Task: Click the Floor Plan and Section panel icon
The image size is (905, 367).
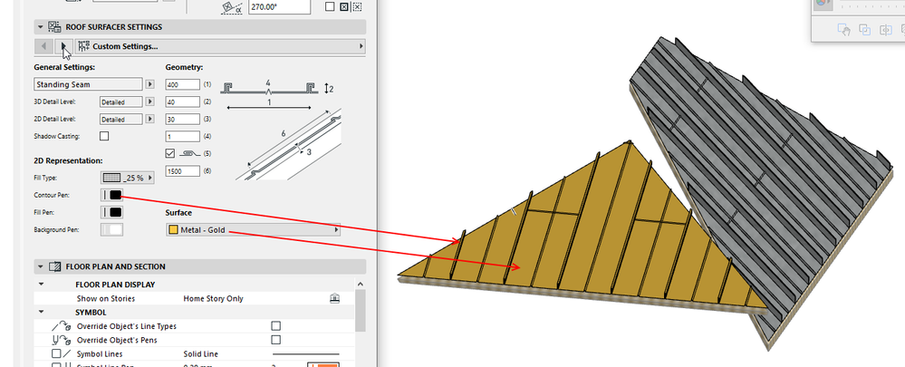Action: point(55,266)
